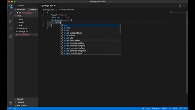Open the Explorer view in activity bar
195x110 pixels.
point(10,6)
